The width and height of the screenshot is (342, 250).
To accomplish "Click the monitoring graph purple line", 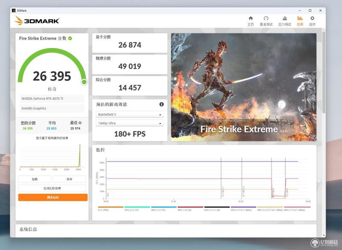I will 202,161.
